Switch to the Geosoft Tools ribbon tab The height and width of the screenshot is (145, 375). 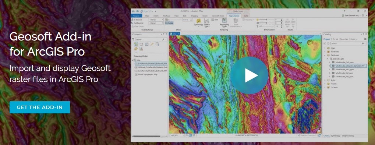pos(218,16)
